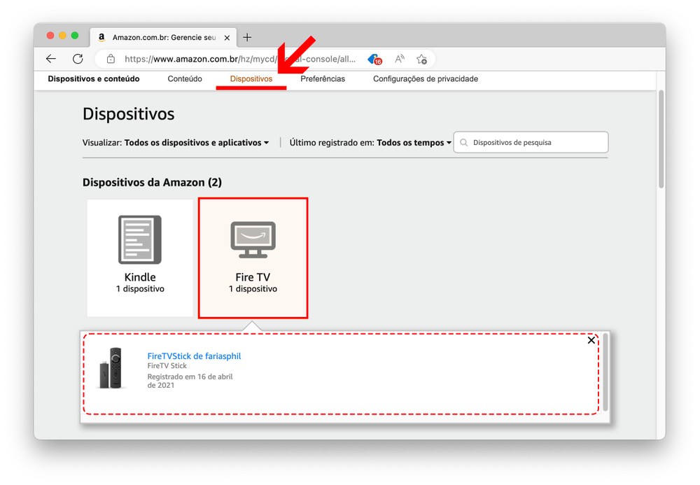Close the Fire TV device panel
The width and height of the screenshot is (700, 485).
point(591,340)
